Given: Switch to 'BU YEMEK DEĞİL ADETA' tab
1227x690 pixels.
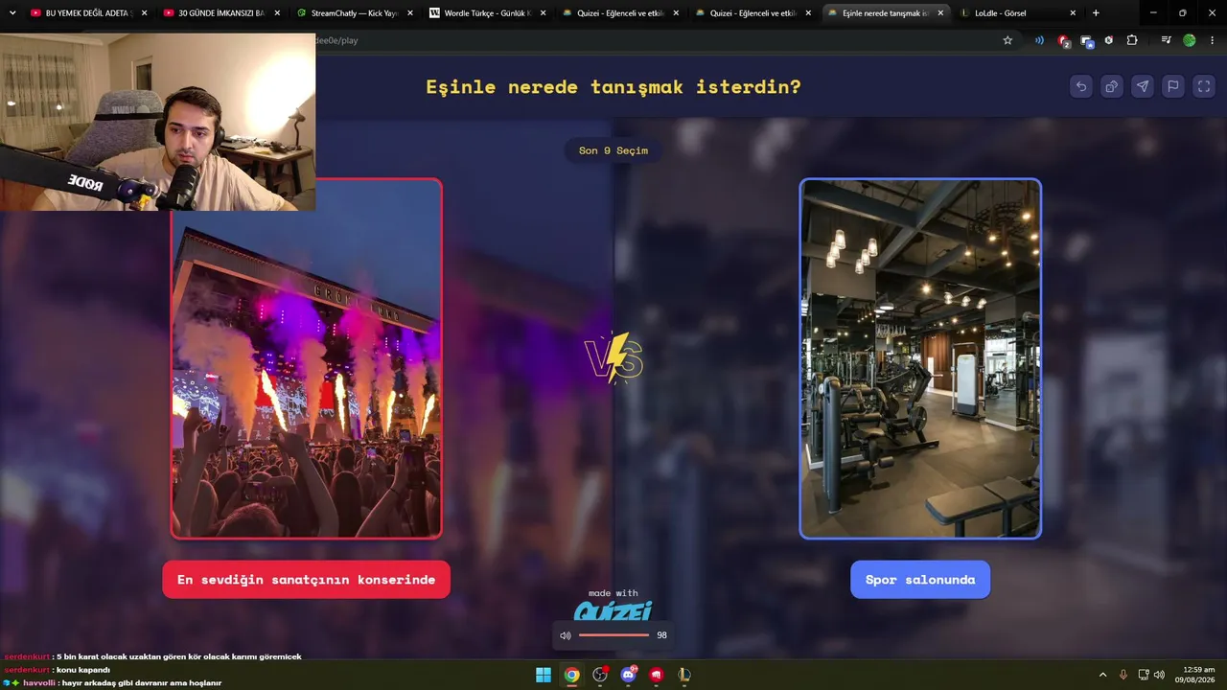Looking at the screenshot, I should 89,13.
